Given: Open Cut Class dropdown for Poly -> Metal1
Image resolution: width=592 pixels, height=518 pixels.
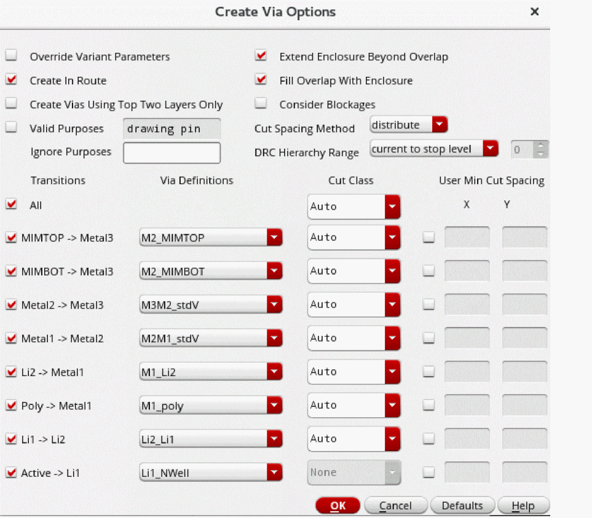Looking at the screenshot, I should click(x=353, y=405).
